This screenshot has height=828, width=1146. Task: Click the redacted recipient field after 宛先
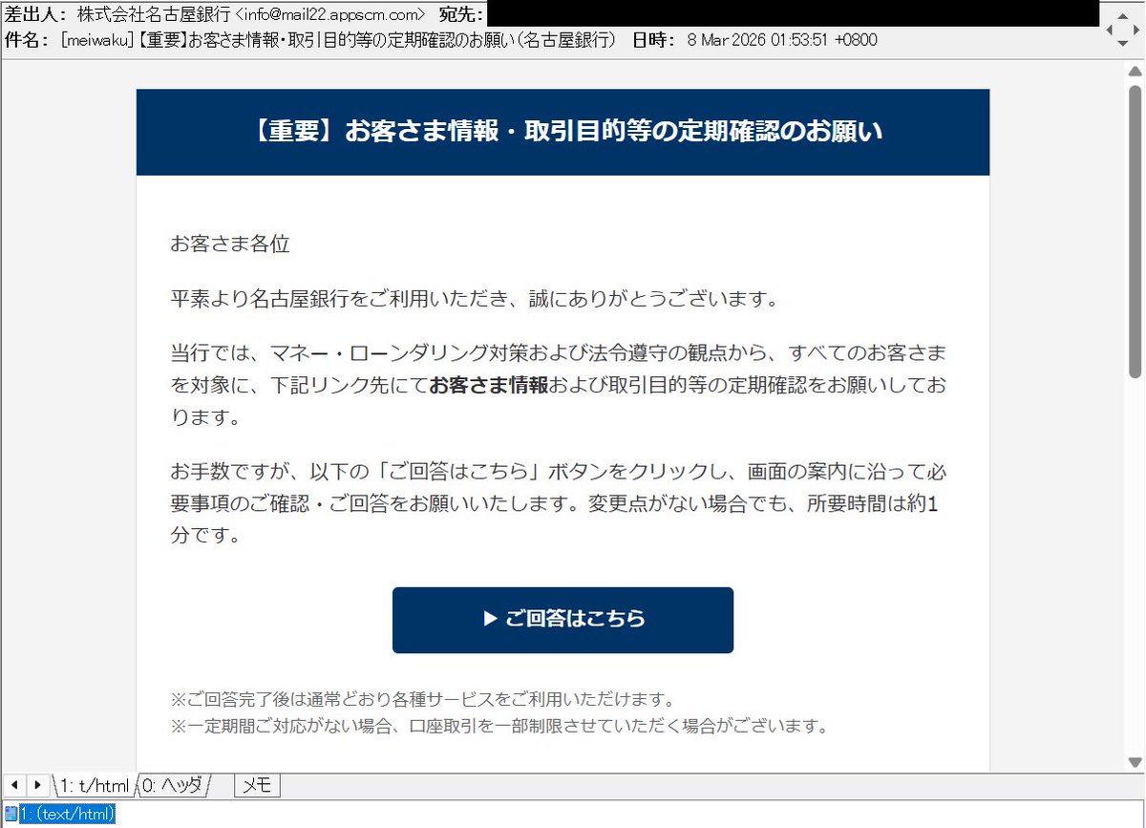(793, 13)
